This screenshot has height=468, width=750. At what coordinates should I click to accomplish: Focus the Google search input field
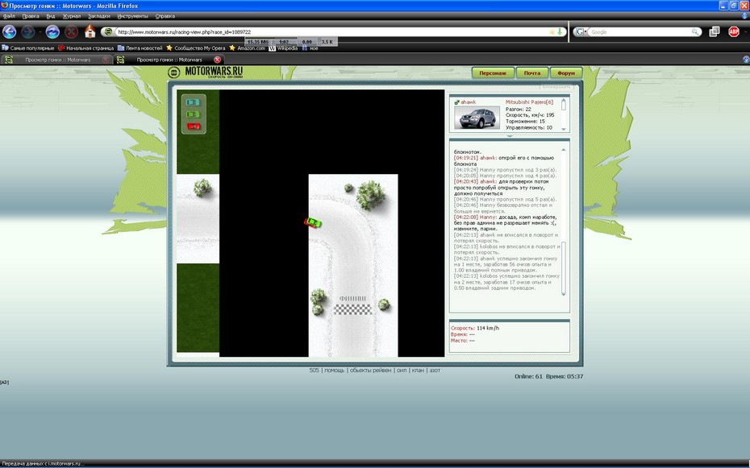640,32
